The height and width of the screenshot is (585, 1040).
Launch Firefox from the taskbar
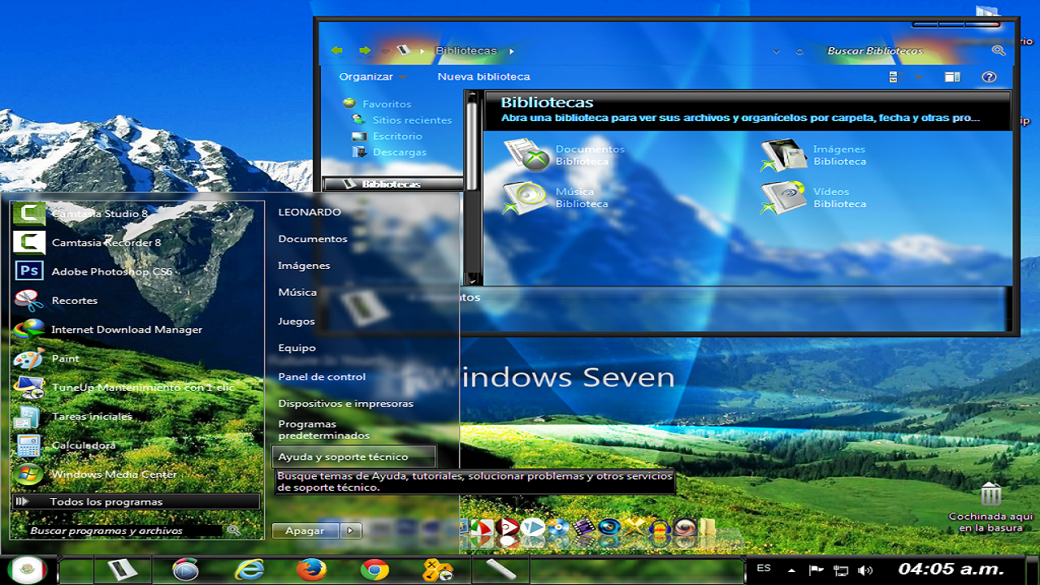pos(312,570)
